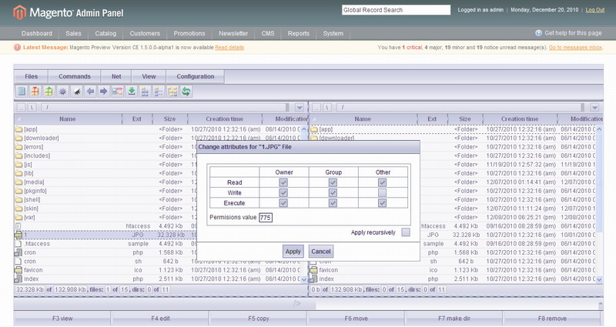Click the [media] folder icon in left pane

click(x=18, y=182)
